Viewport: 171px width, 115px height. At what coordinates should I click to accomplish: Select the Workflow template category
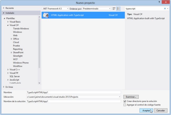tap(18, 66)
